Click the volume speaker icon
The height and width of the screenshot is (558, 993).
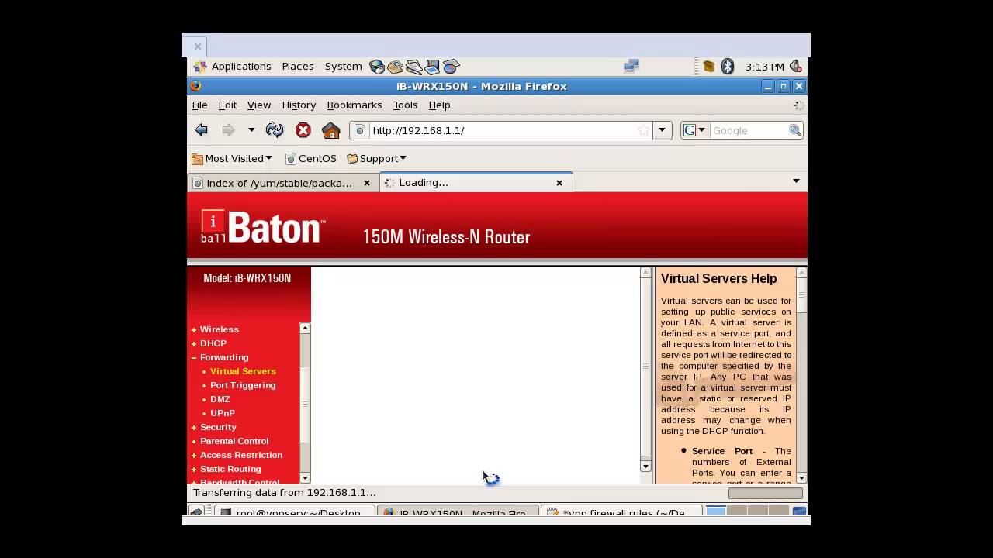click(x=795, y=67)
